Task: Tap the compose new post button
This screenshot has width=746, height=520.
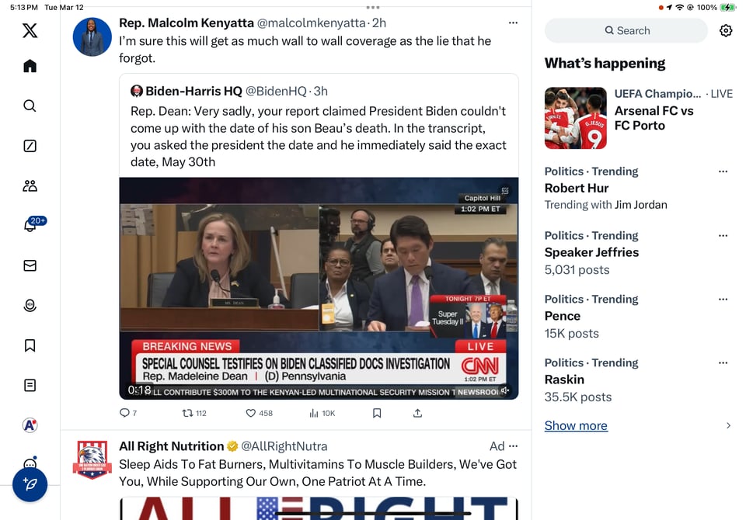Action: (30, 484)
